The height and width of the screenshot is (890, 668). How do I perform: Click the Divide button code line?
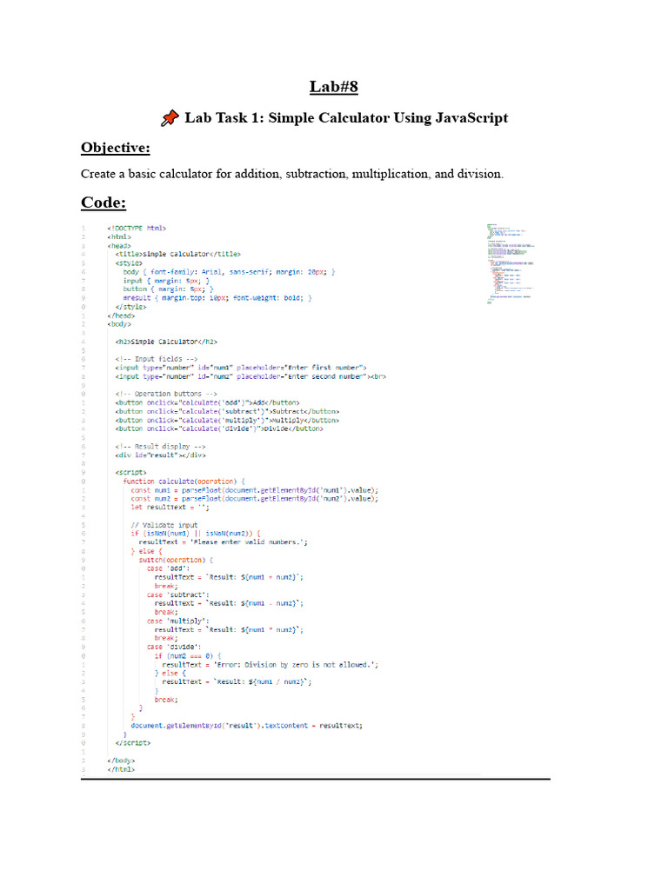(x=219, y=428)
